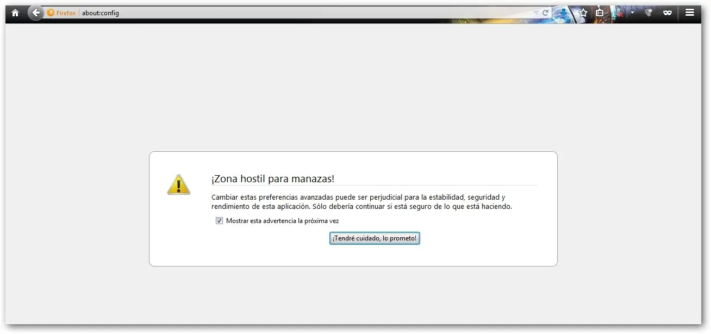The image size is (711, 334).
Task: Open the address bar history dropdown
Action: coord(536,13)
